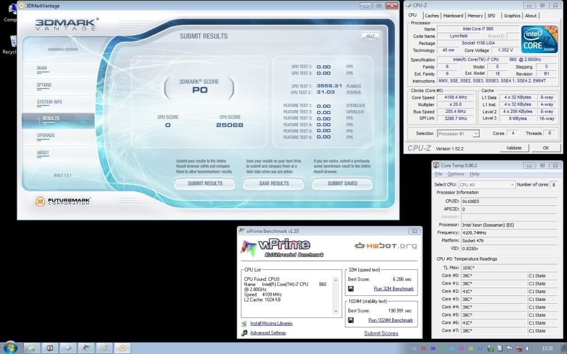The image size is (567, 354).
Task: Click the CPUID field in Core Temp
Action: click(509, 201)
